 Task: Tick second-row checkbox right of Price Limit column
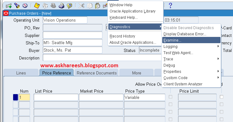pyautogui.click(x=221, y=104)
